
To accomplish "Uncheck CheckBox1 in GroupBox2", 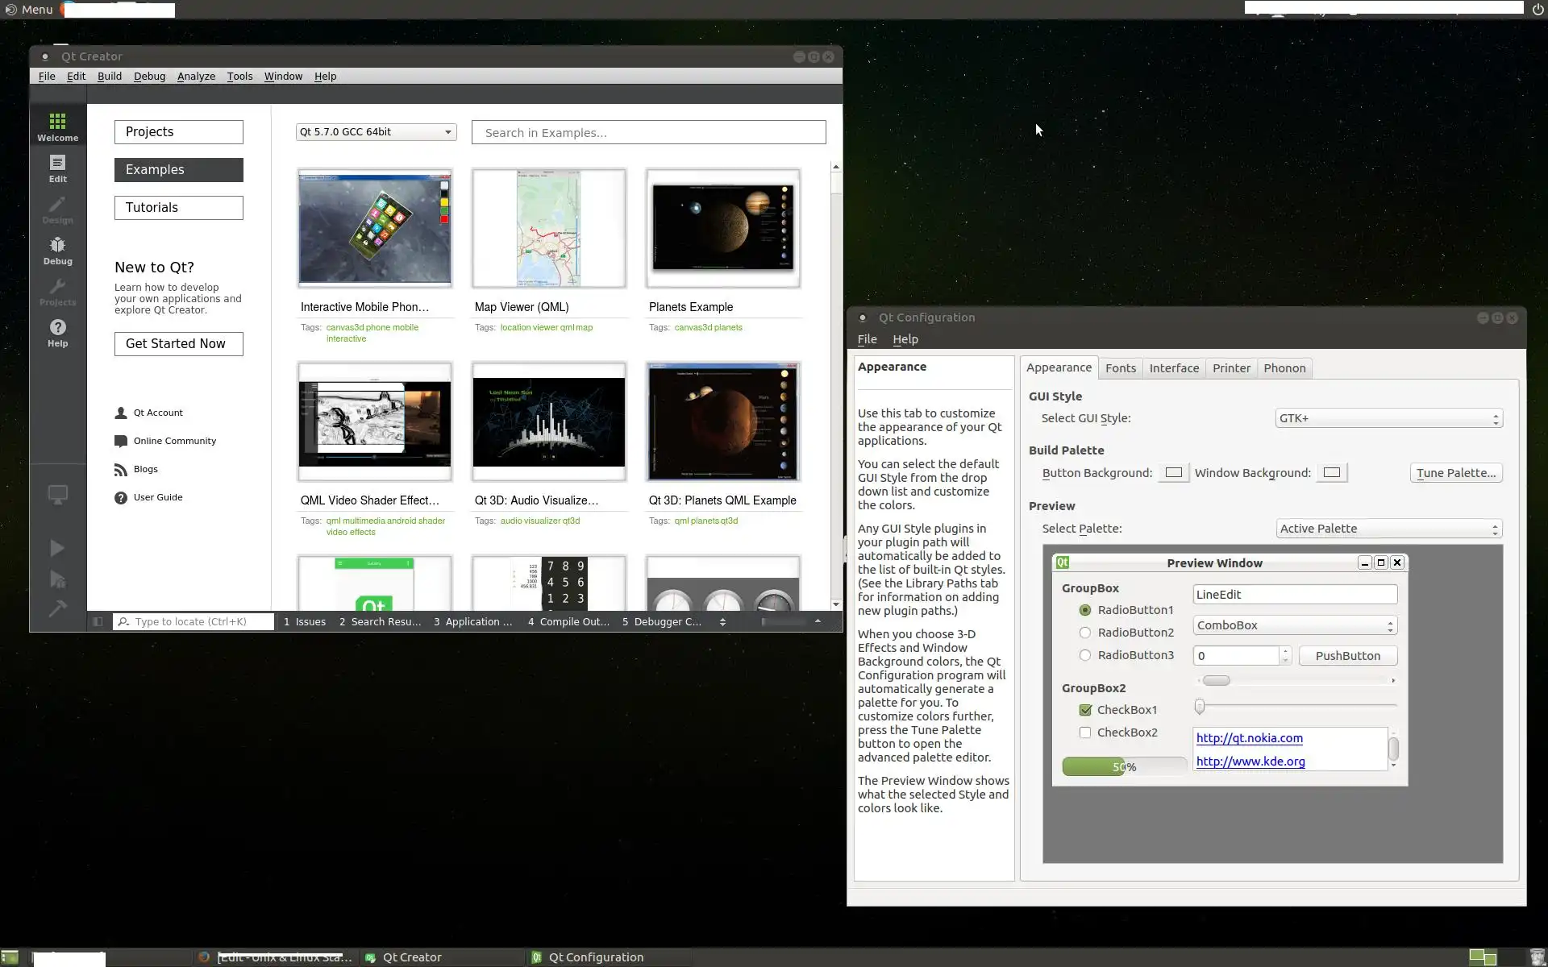I will tap(1085, 710).
